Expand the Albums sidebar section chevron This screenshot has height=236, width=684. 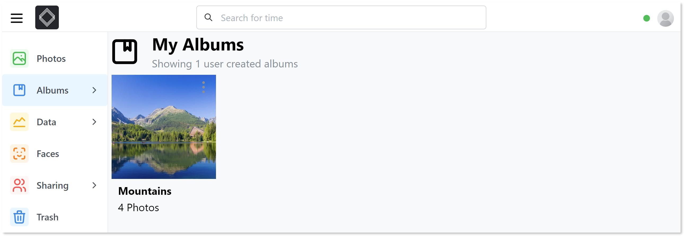[x=94, y=90]
